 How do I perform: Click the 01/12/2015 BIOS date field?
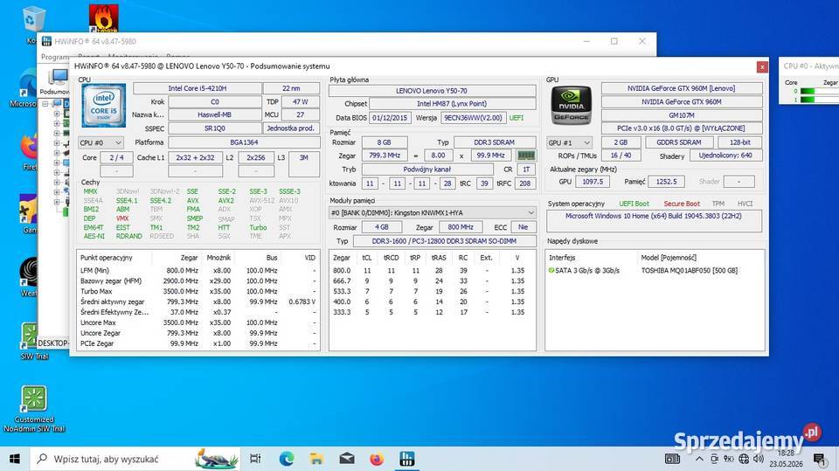[390, 118]
